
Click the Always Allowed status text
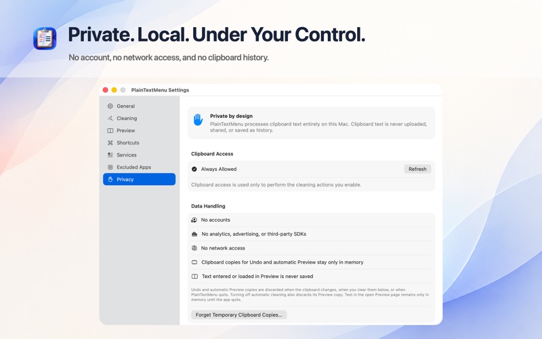(x=219, y=169)
